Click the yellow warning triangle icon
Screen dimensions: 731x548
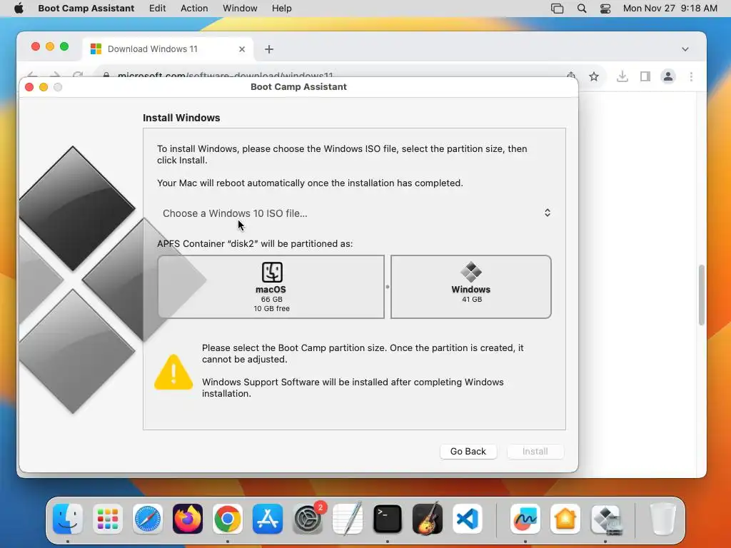point(173,372)
